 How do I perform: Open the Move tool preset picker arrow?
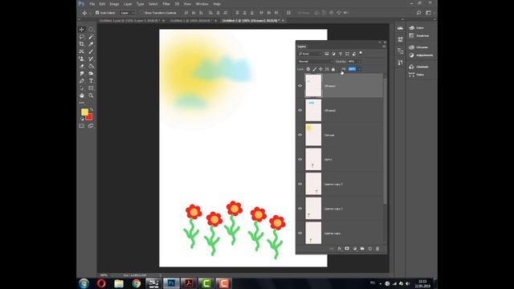[x=90, y=13]
